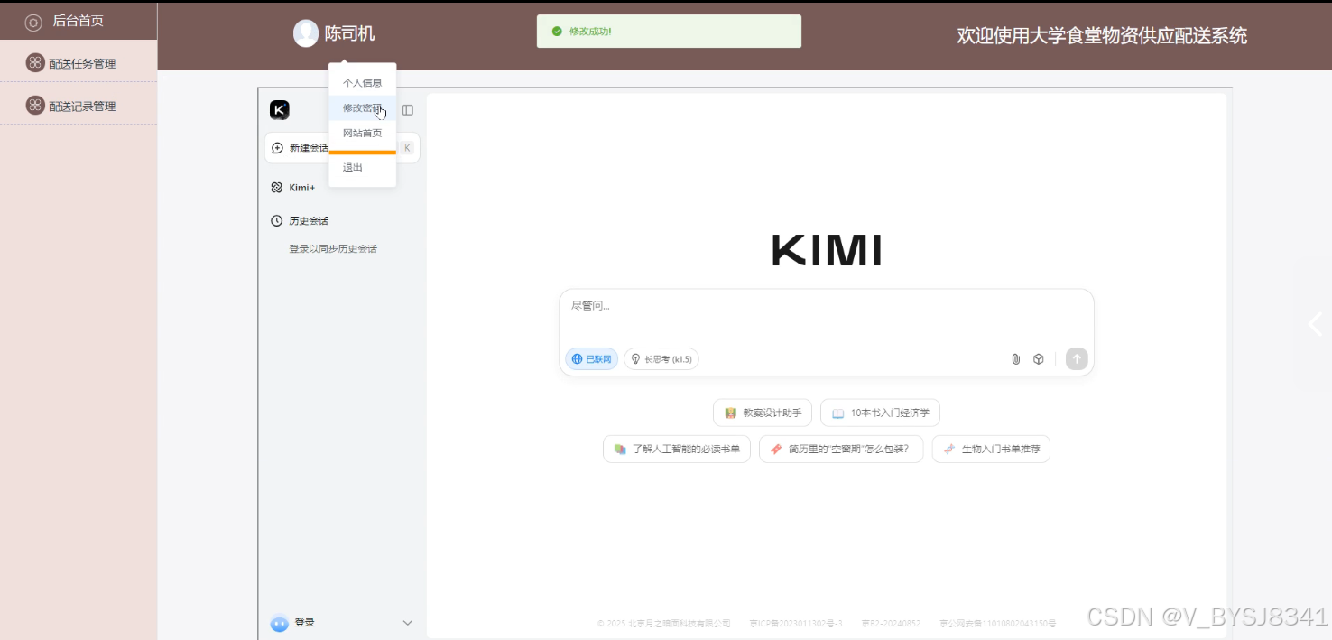The height and width of the screenshot is (640, 1332).
Task: Select 退出 from the user menu
Action: tap(362, 168)
